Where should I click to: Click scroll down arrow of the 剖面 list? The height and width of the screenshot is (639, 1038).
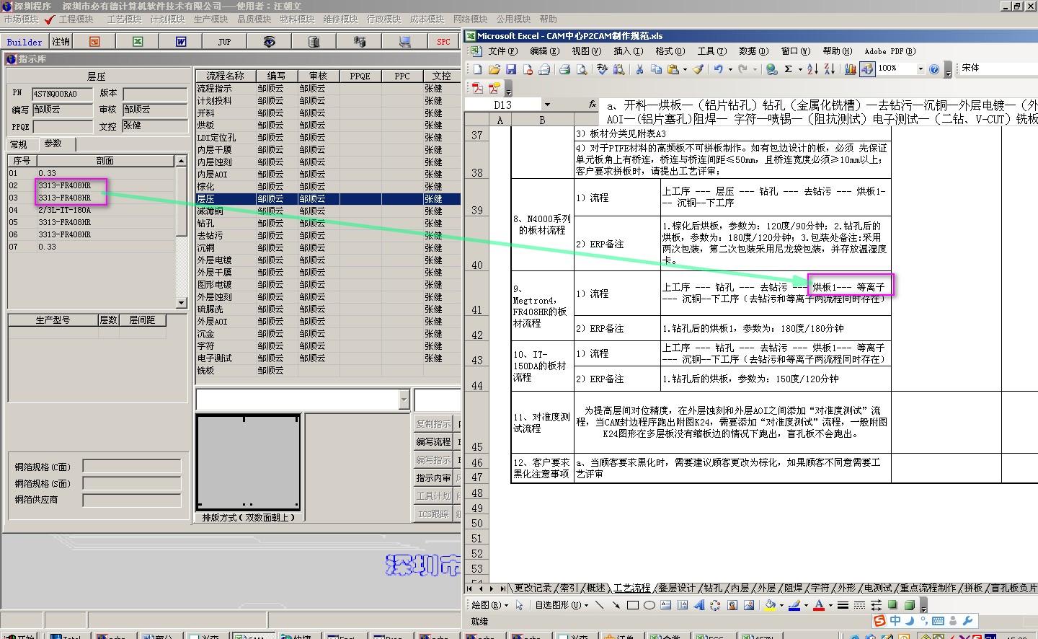pos(182,303)
